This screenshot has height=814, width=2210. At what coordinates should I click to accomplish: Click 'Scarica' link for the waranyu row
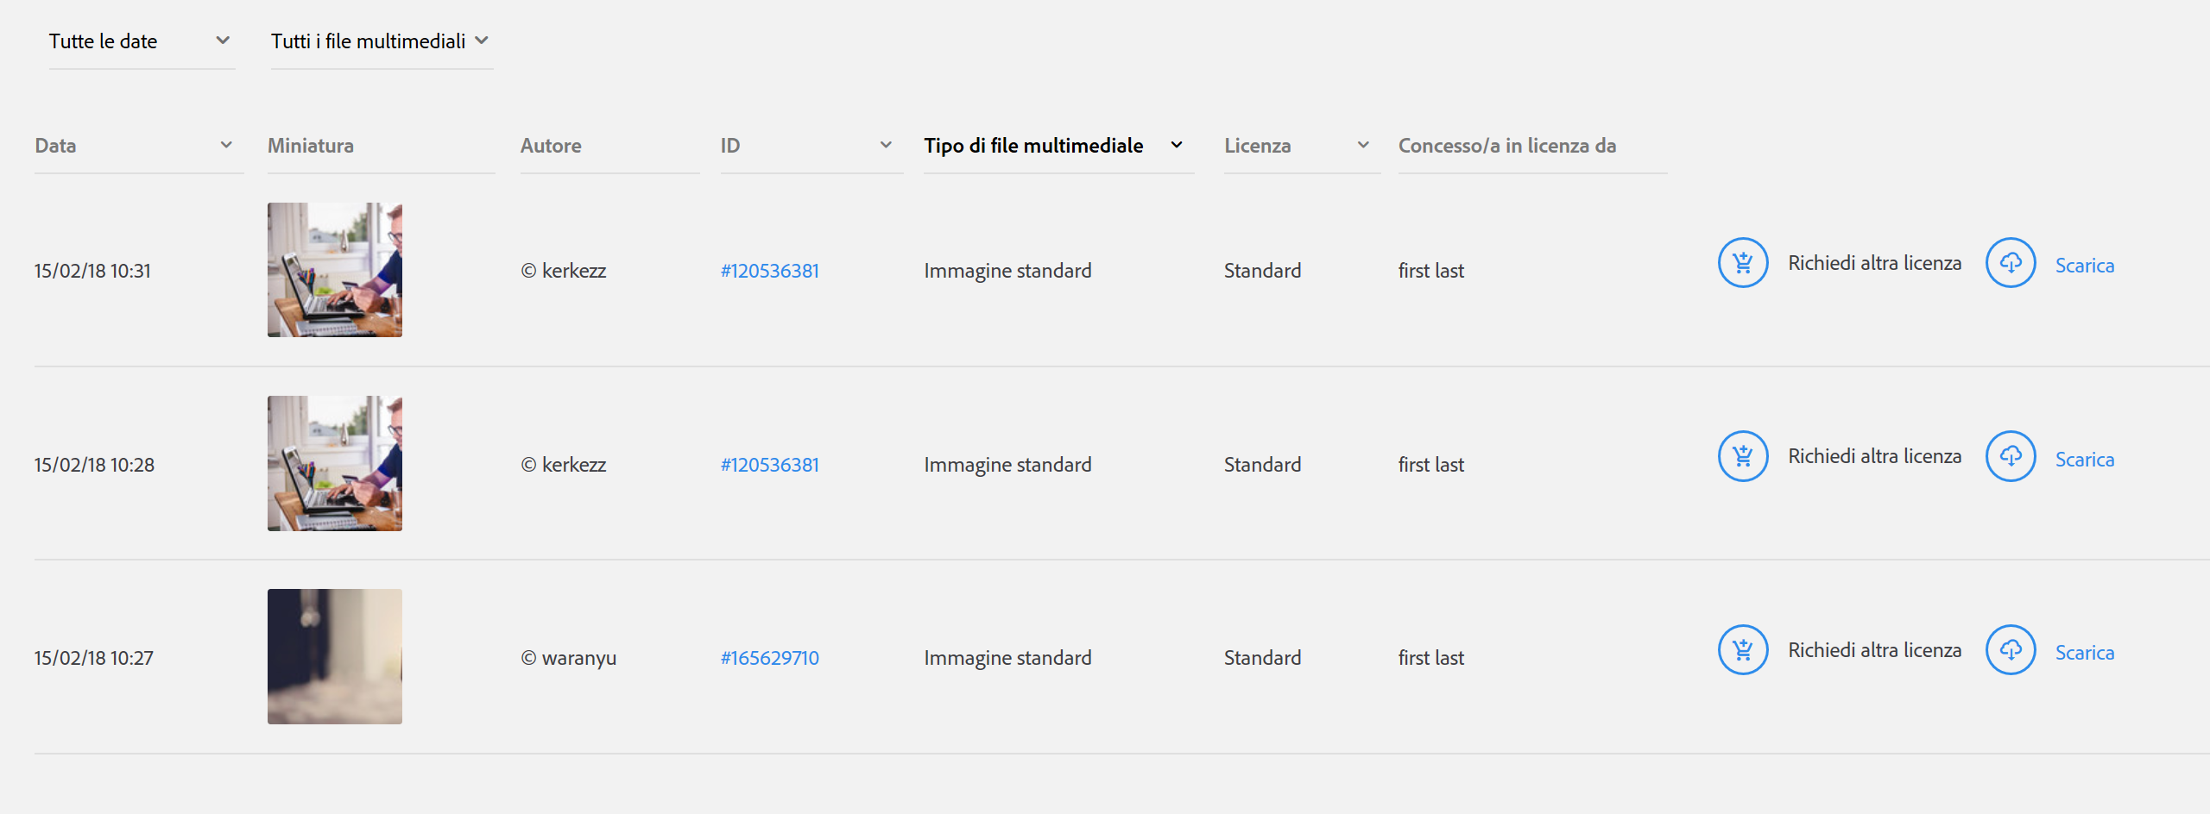(x=2084, y=653)
